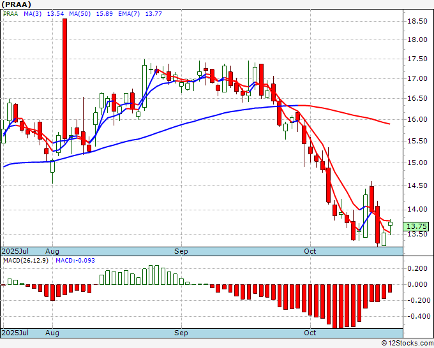434x348 pixels.
Task: Click the 13.50 price axis label
Action: 417,234
